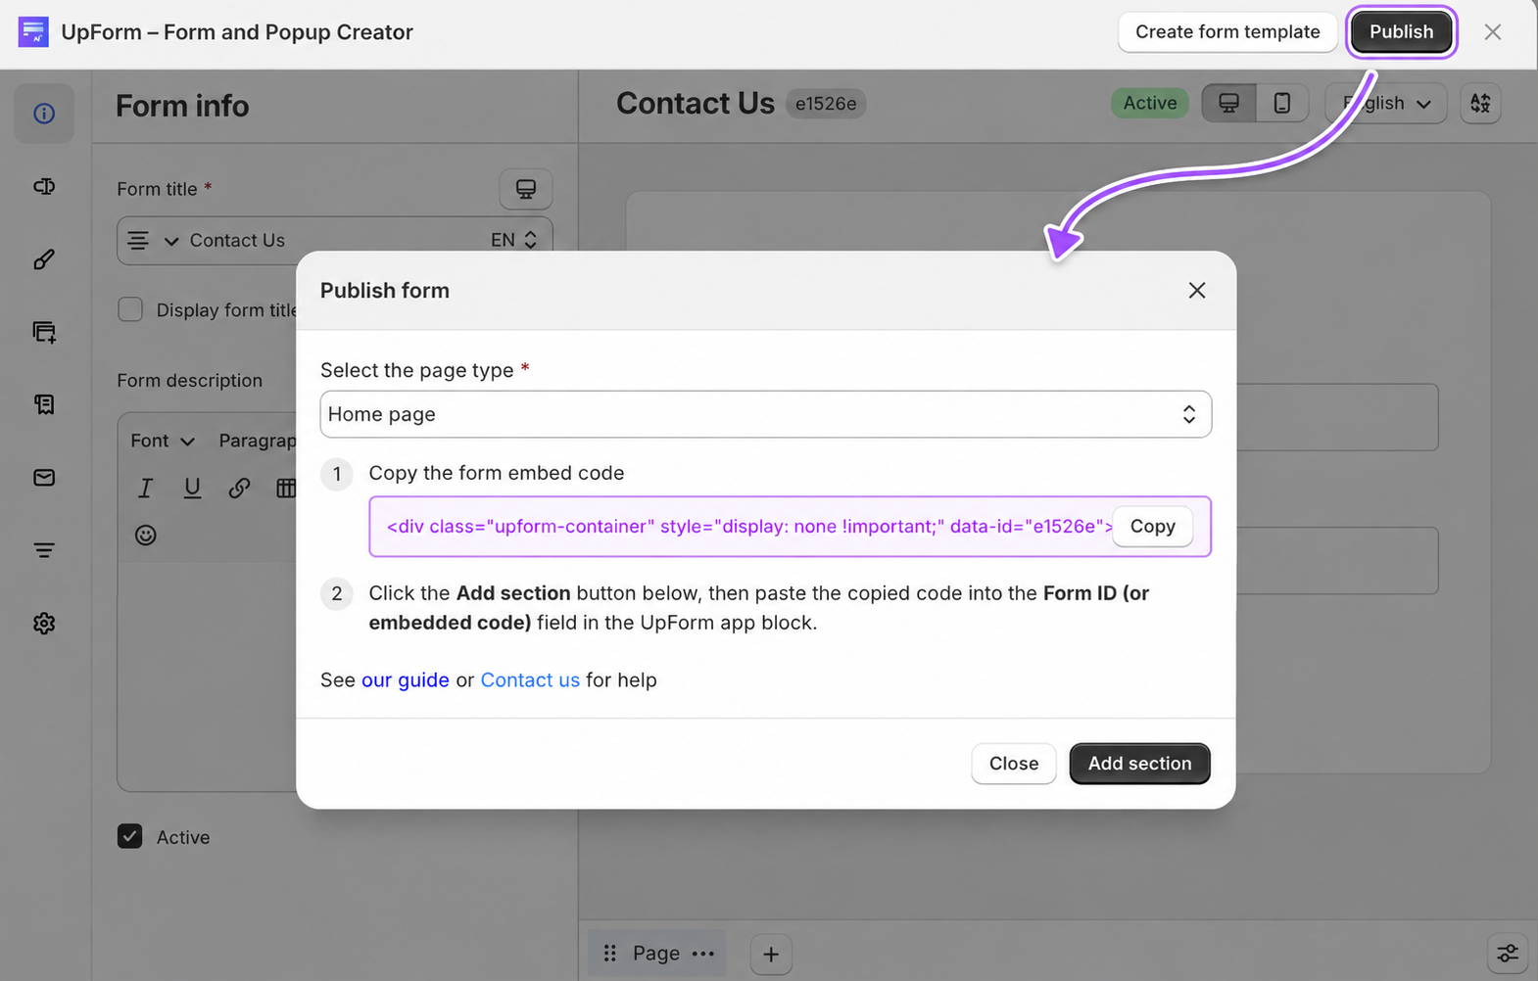This screenshot has width=1538, height=981.
Task: Click Create form template button
Action: pyautogui.click(x=1227, y=32)
